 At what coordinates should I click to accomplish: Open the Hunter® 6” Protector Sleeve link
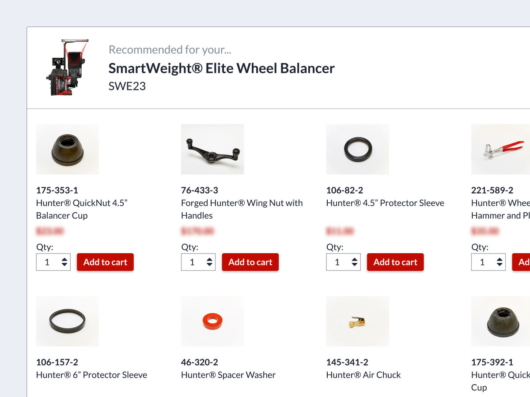tap(91, 375)
